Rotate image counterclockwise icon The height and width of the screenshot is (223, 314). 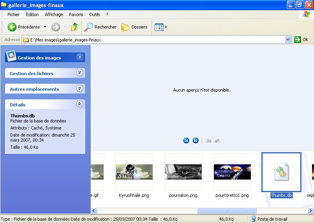[x=217, y=141]
